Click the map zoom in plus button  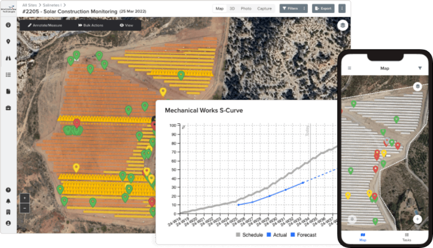tap(25, 198)
